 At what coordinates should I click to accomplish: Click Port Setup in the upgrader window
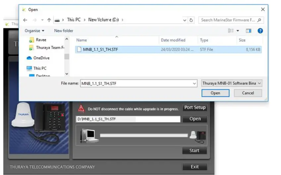(195, 108)
